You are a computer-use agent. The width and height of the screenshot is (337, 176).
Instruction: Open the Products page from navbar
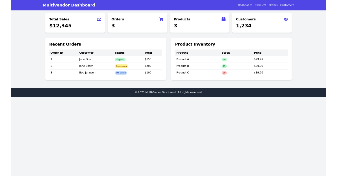pos(260,5)
